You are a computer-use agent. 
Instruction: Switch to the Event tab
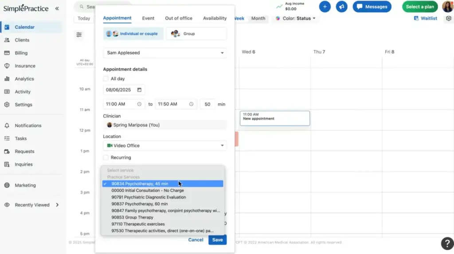[148, 18]
